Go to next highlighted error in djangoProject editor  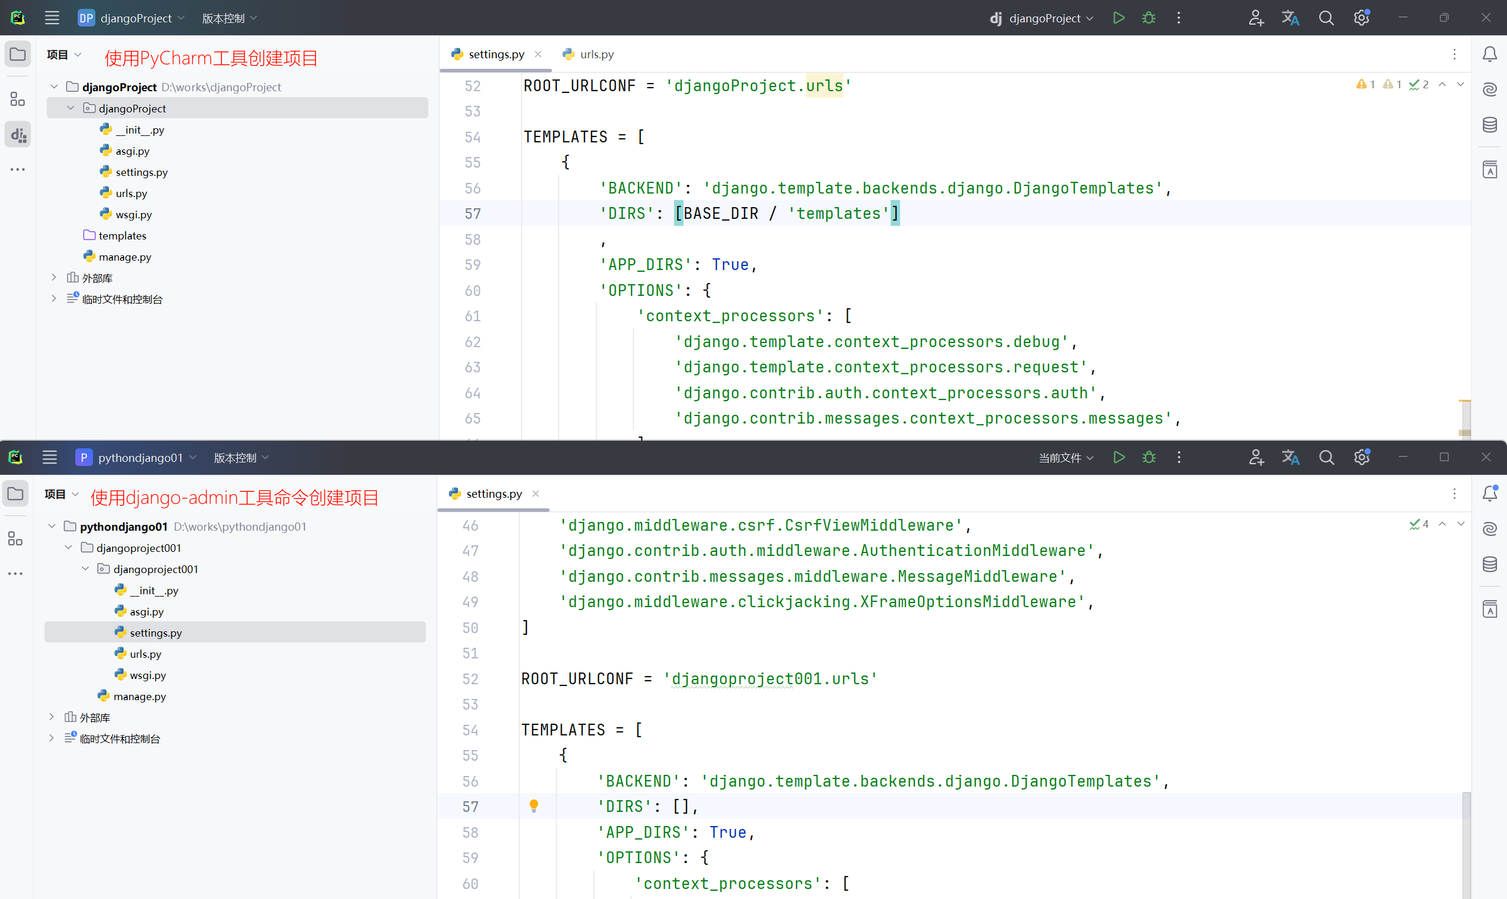(x=1460, y=84)
